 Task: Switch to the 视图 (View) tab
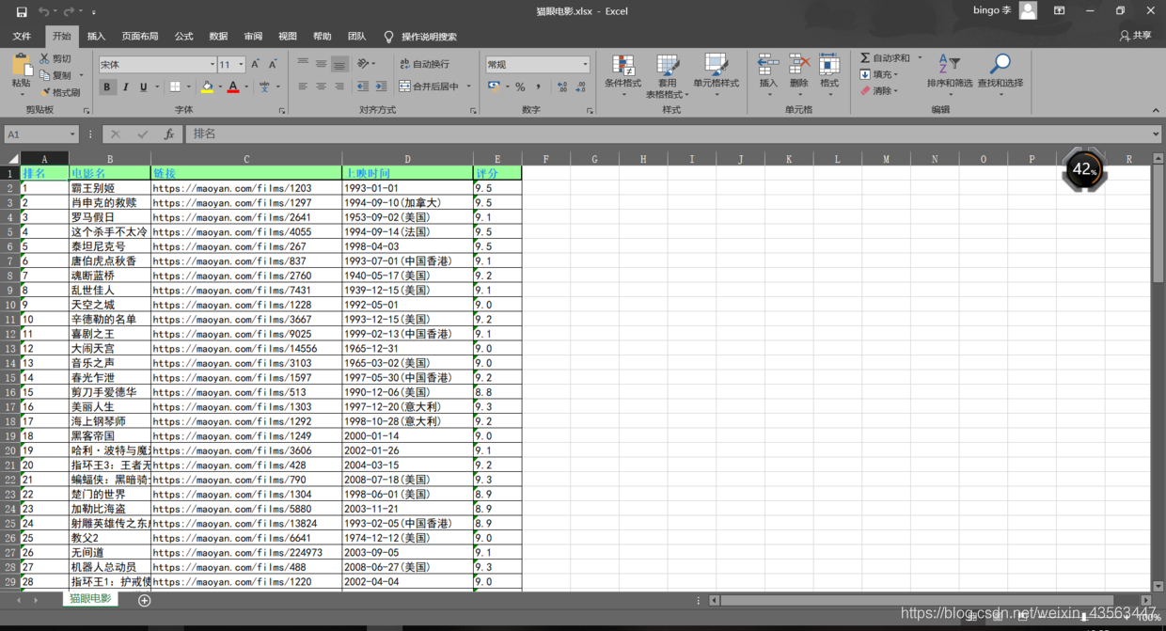coord(288,37)
